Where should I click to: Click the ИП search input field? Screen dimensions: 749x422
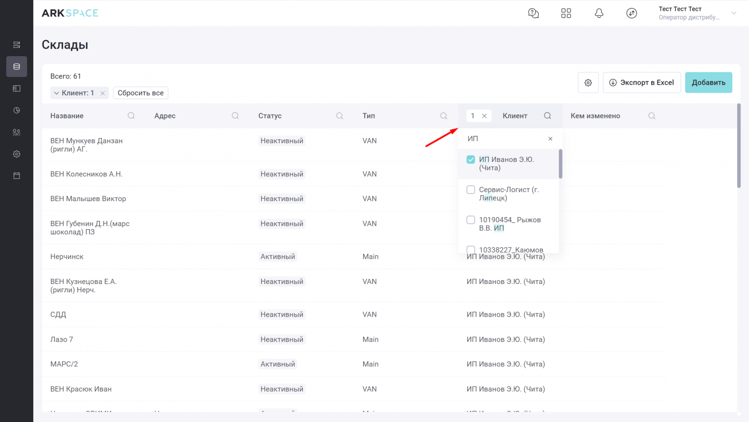point(505,138)
